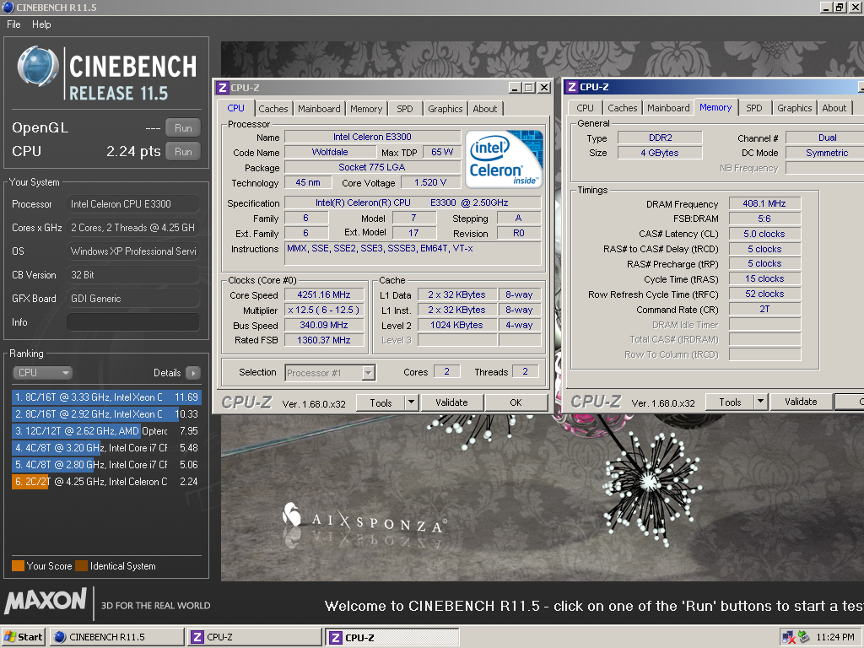Click the safely remove hardware tray icon
The image size is (864, 648).
tap(803, 637)
